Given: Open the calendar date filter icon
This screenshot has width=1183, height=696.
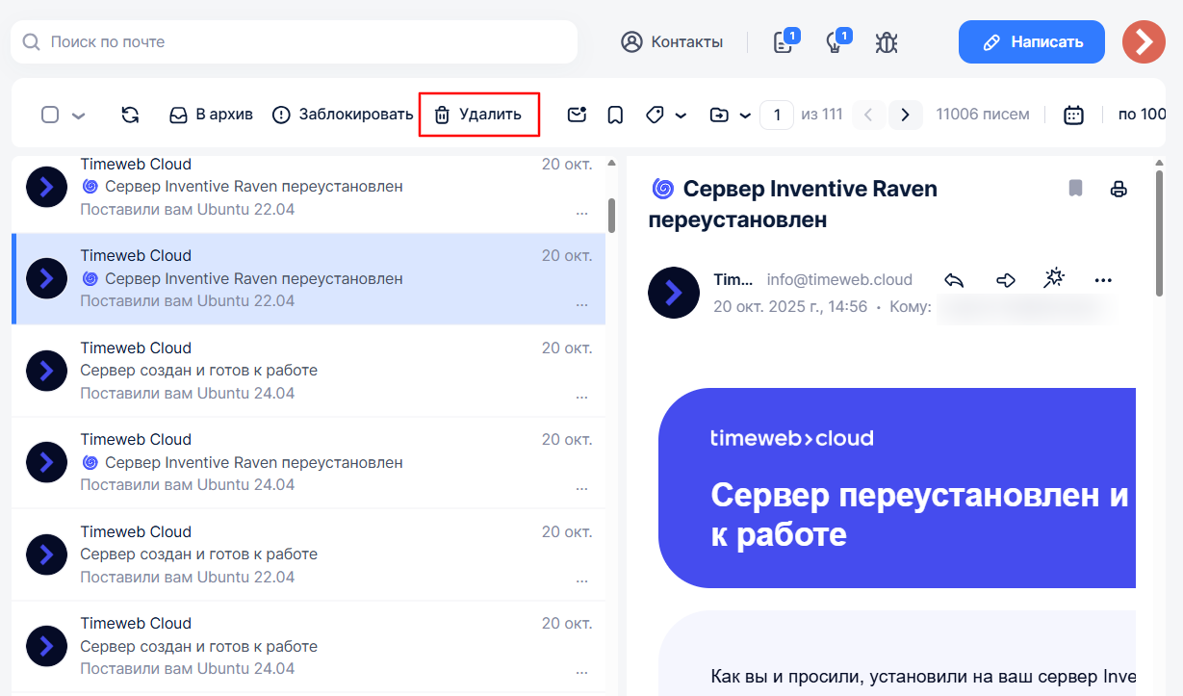Looking at the screenshot, I should (1073, 115).
